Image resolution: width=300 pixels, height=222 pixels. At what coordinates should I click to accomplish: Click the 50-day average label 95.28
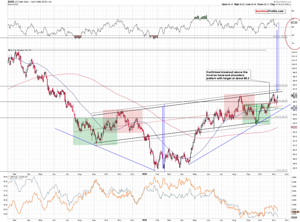click(294, 108)
